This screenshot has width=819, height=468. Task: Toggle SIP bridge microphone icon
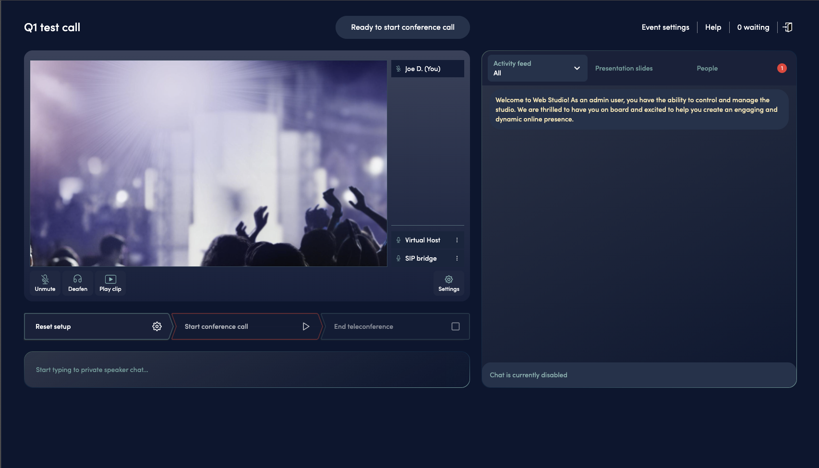398,258
